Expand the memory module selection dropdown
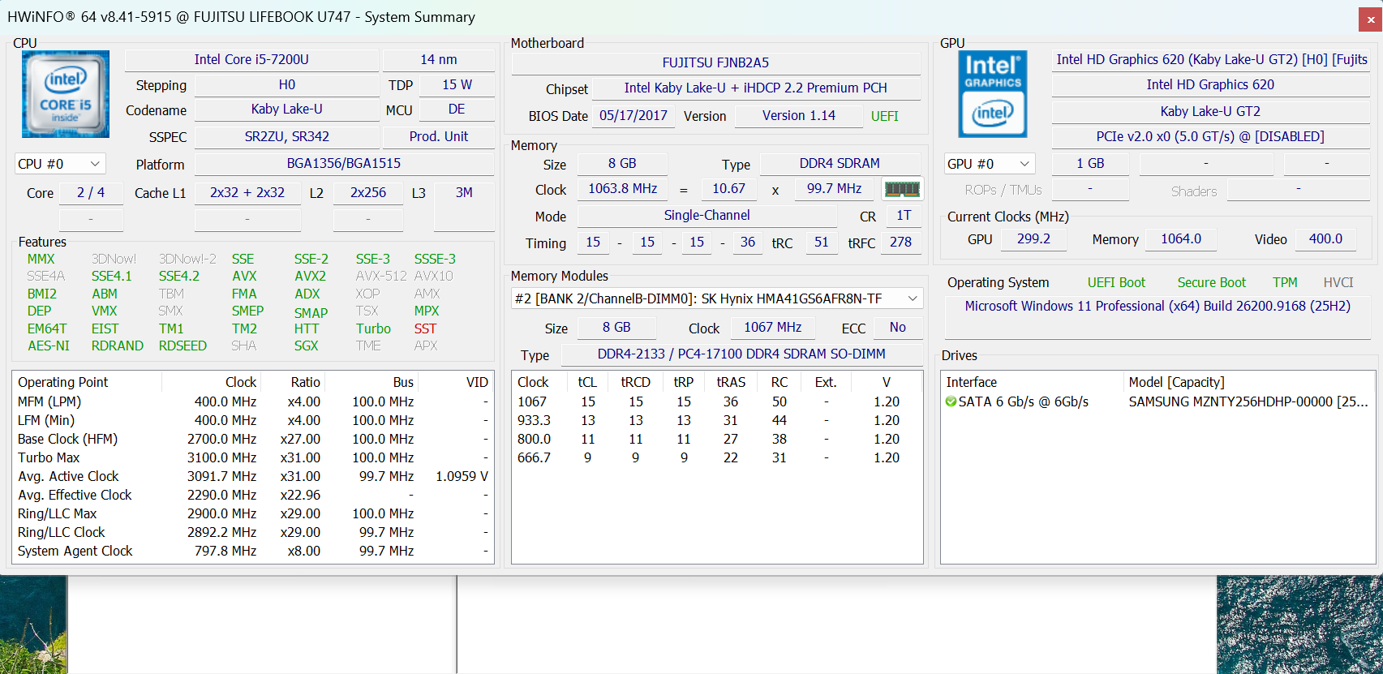This screenshot has width=1383, height=674. (717, 298)
